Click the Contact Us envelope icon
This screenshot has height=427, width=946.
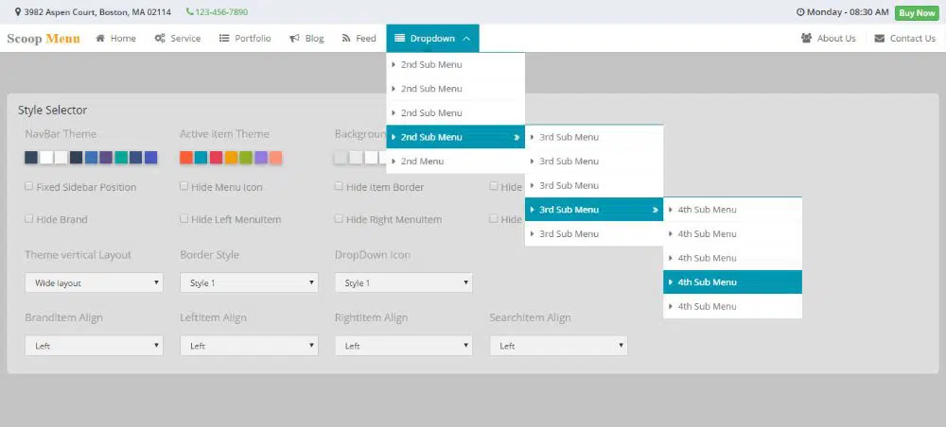pyautogui.click(x=880, y=39)
